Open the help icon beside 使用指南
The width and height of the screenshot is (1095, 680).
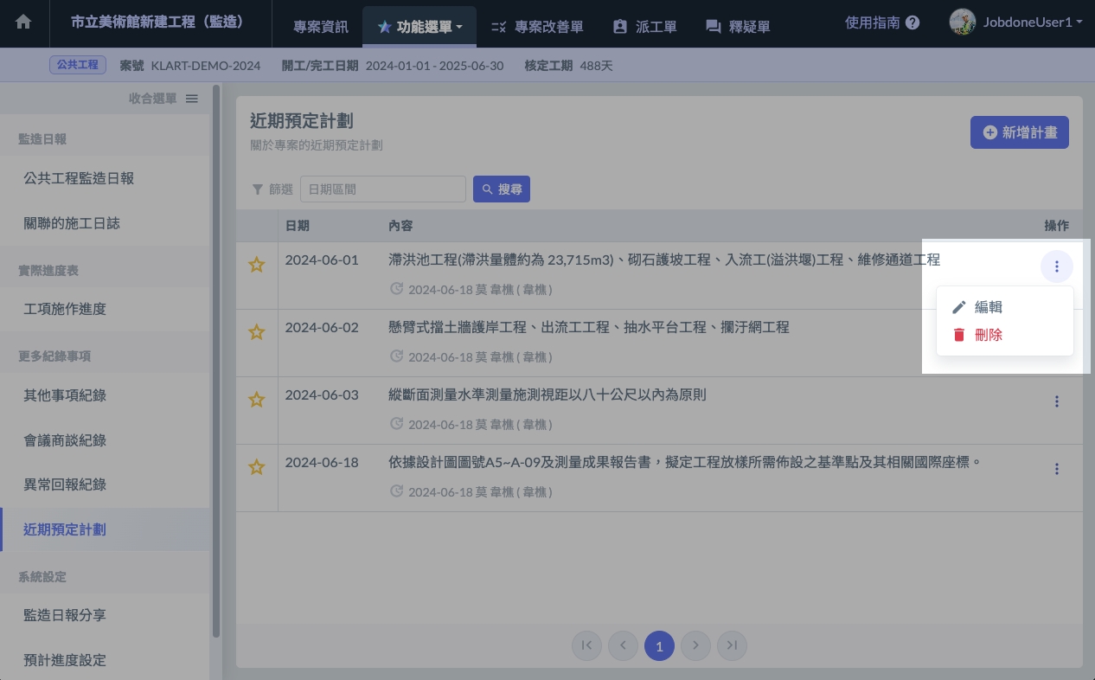coord(912,23)
